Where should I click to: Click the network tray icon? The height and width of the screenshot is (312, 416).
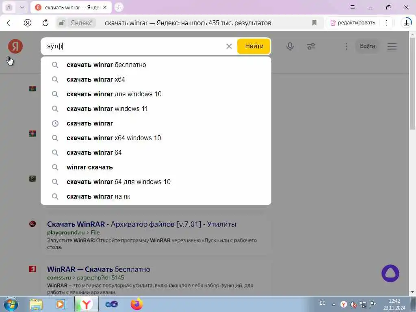(x=363, y=304)
